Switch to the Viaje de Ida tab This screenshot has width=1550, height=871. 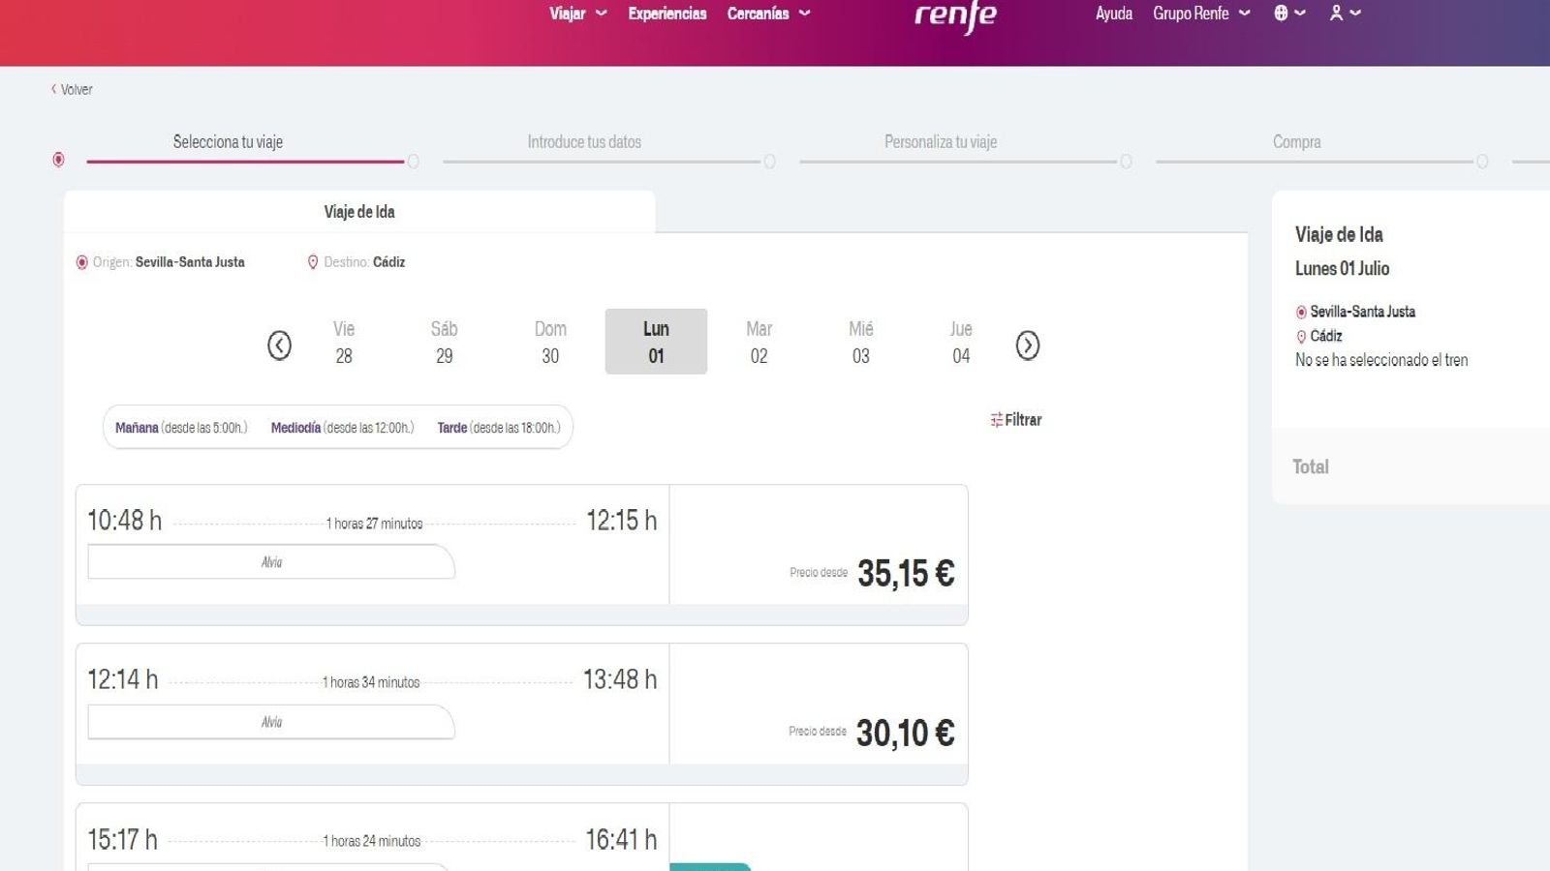click(x=358, y=211)
